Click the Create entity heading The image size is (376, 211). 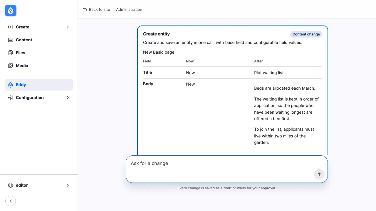tap(156, 34)
